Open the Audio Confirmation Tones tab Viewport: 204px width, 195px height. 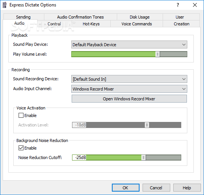80,17
